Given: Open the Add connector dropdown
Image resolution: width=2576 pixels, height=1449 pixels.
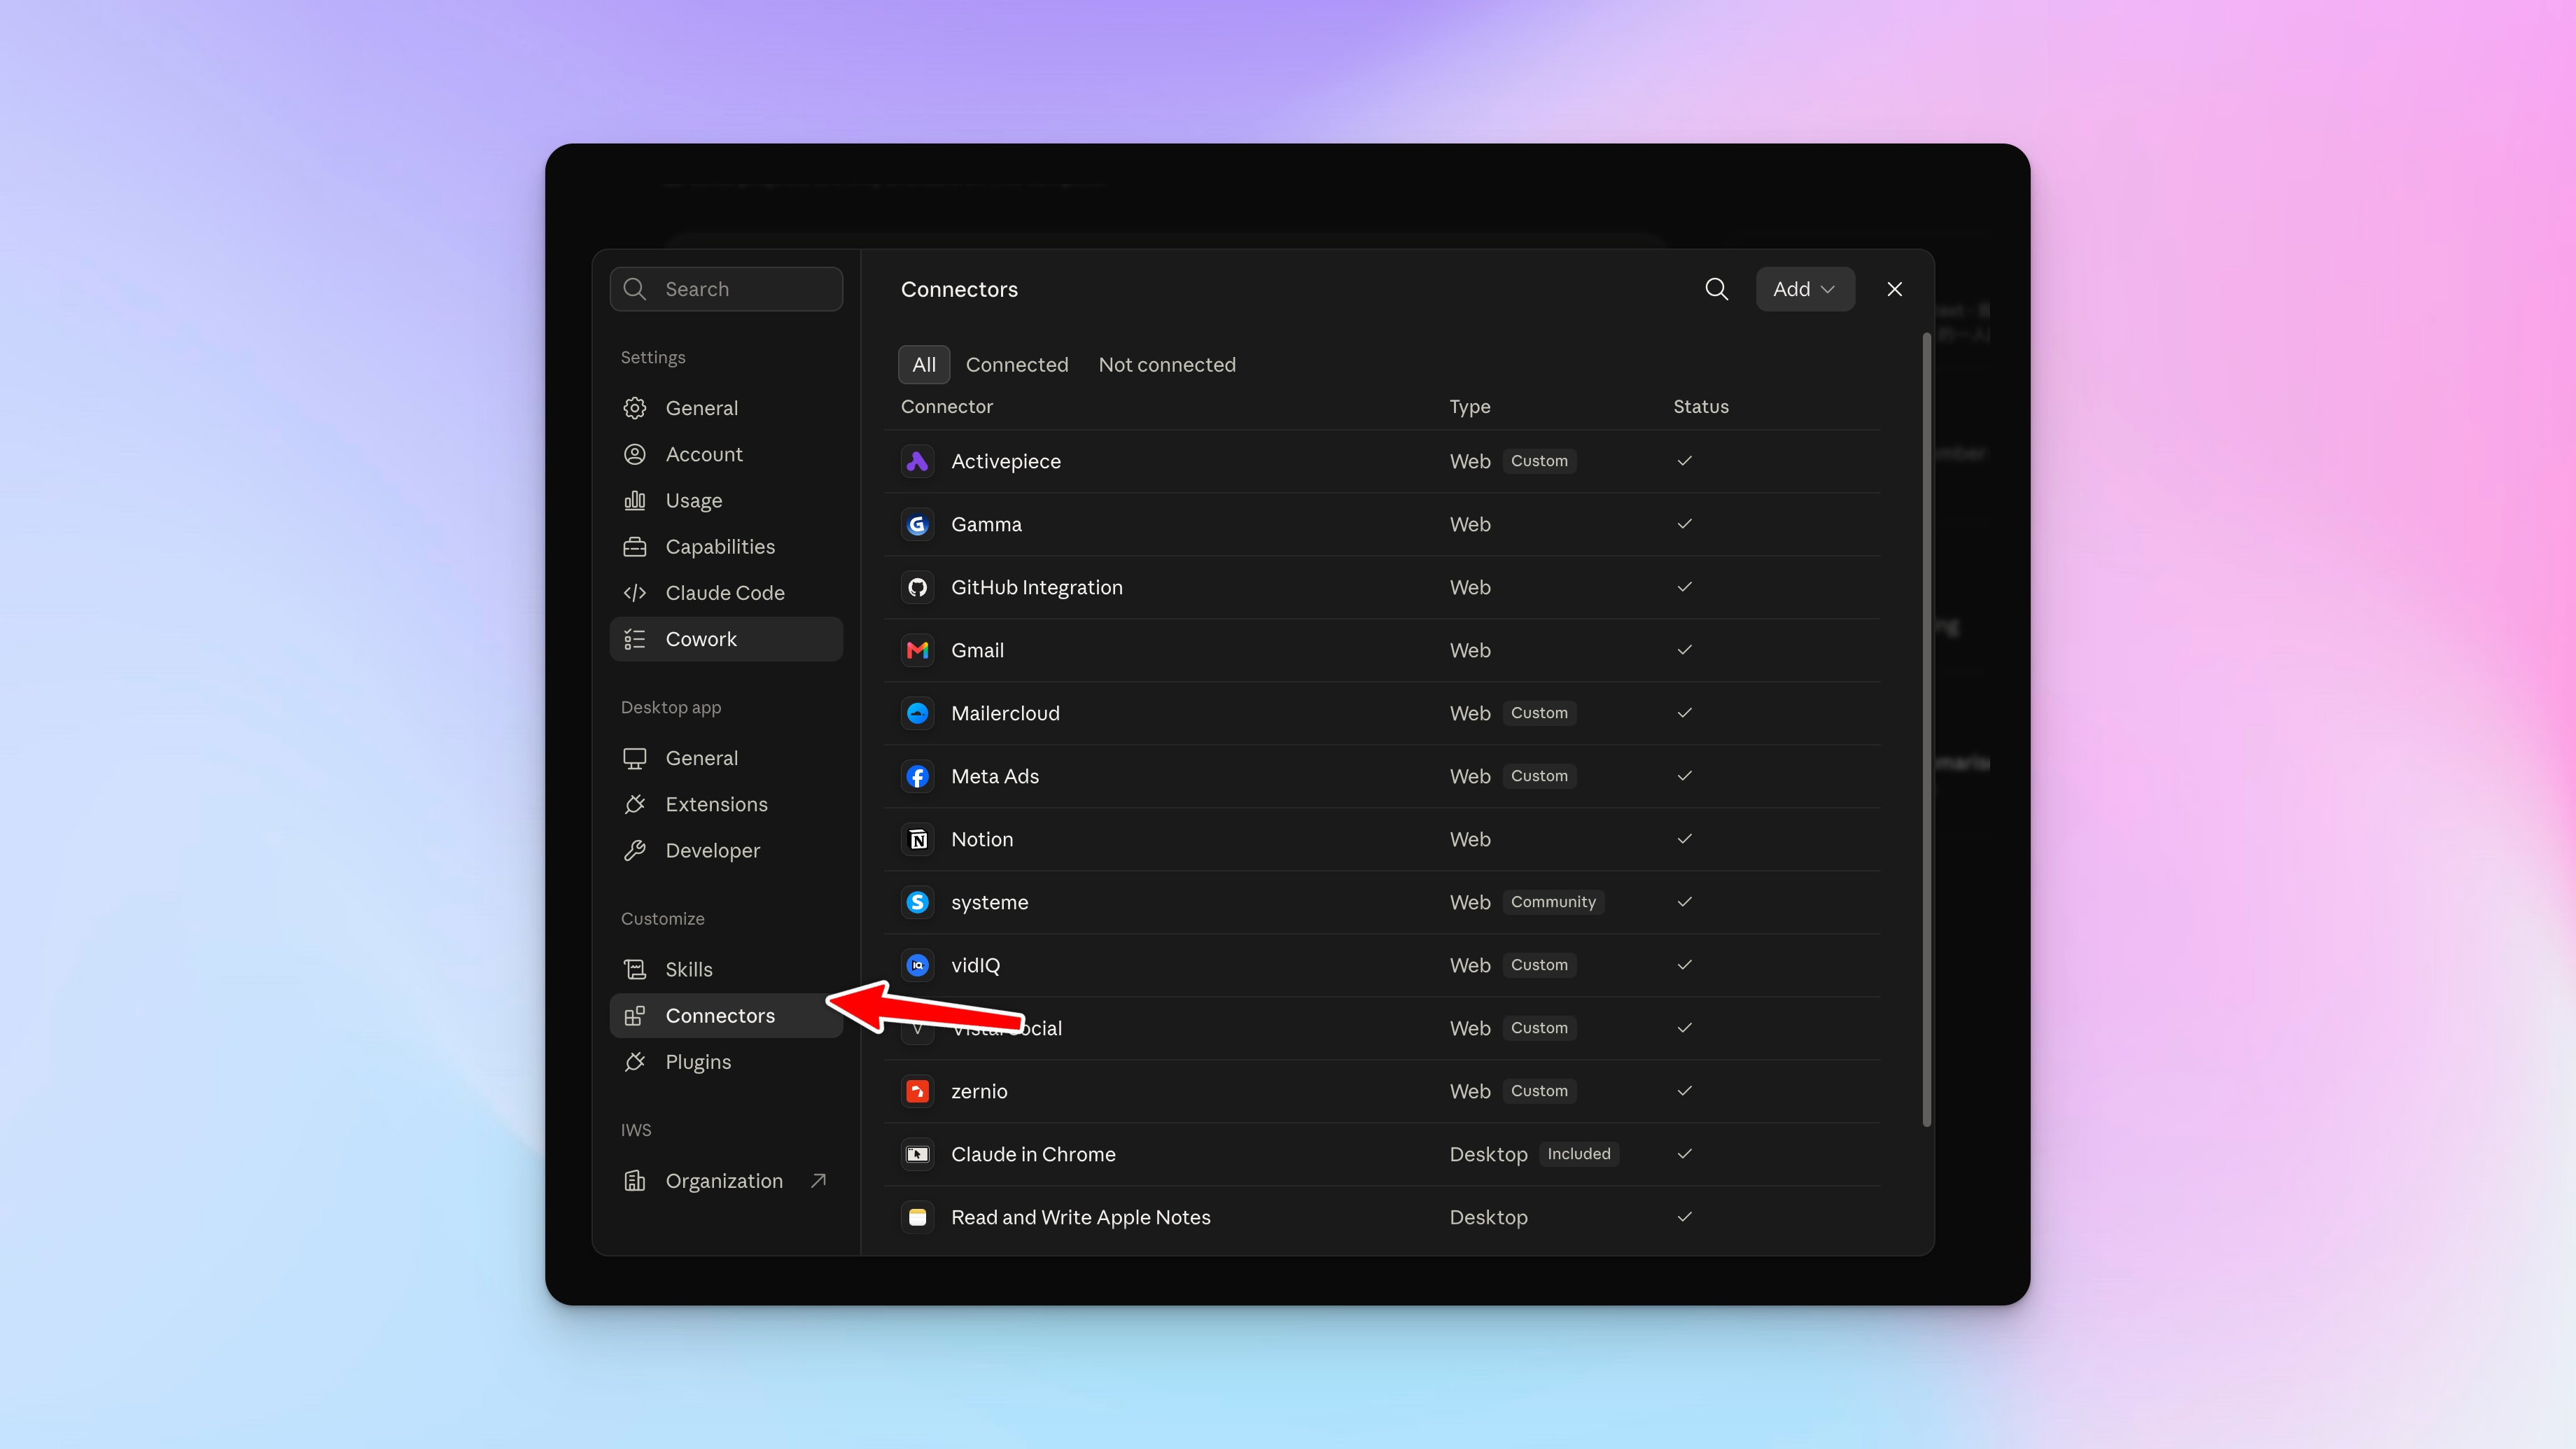Looking at the screenshot, I should coord(1805,289).
